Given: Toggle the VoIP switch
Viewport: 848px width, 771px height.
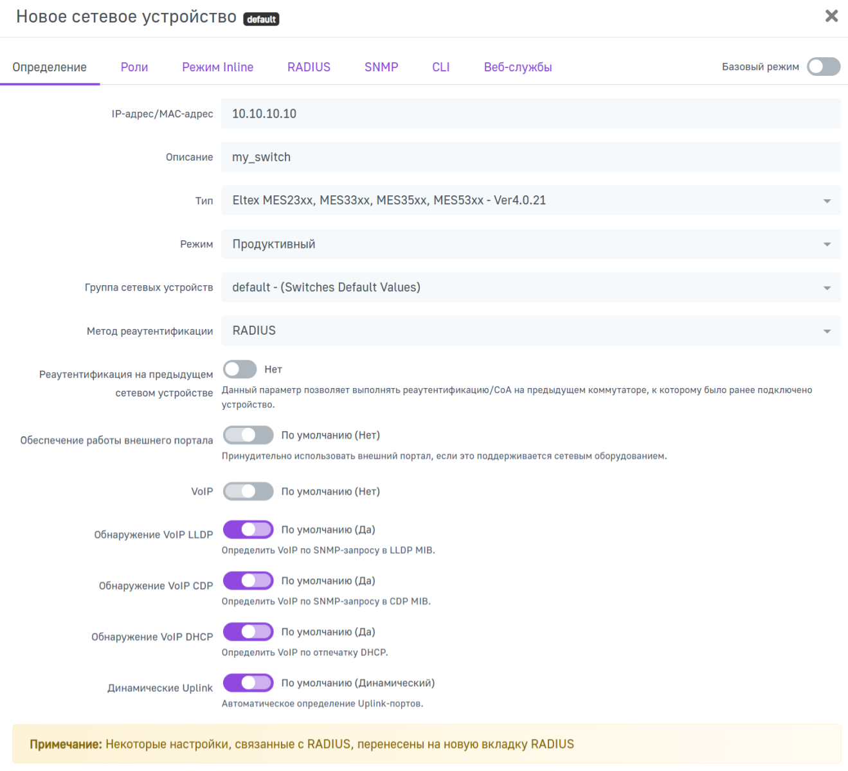Looking at the screenshot, I should pyautogui.click(x=248, y=492).
